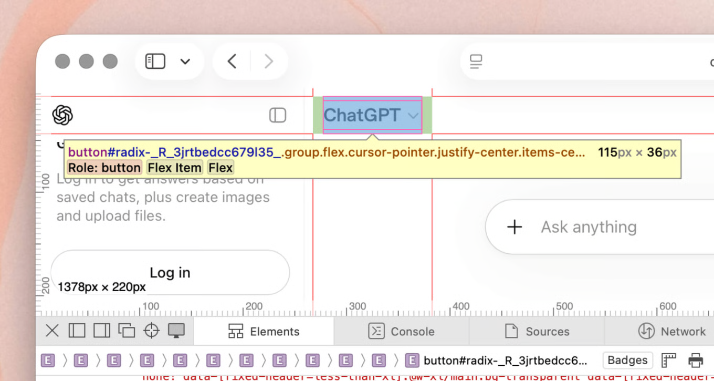Switch to the Console tab
This screenshot has width=714, height=381.
pos(402,332)
